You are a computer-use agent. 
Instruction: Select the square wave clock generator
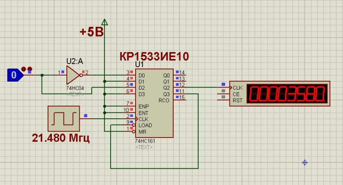(x=63, y=118)
